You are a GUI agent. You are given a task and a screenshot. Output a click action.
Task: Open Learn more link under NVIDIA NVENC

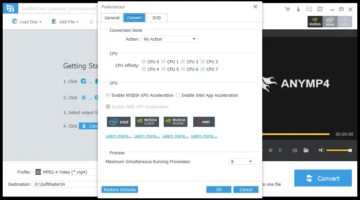(176, 136)
